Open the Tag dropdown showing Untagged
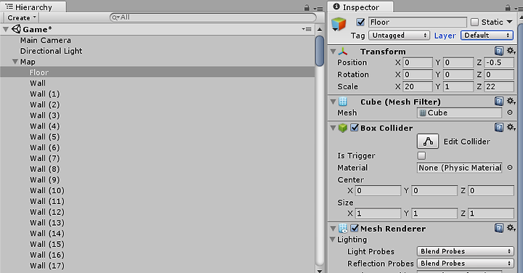The height and width of the screenshot is (273, 523). point(399,36)
